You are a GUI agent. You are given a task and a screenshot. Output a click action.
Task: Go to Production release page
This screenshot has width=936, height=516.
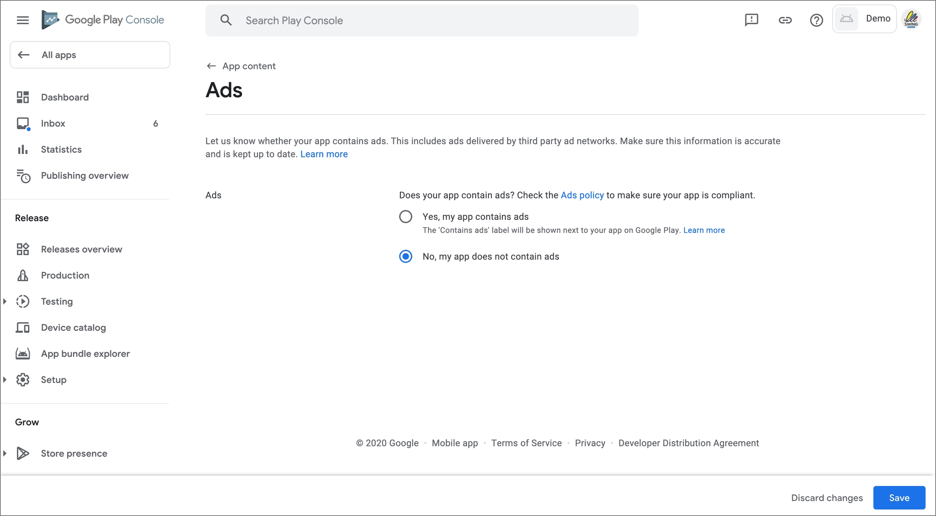point(65,275)
